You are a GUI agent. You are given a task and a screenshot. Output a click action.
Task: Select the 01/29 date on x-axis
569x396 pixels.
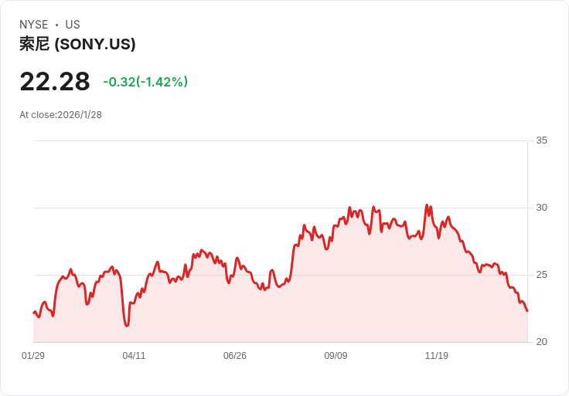coord(33,356)
